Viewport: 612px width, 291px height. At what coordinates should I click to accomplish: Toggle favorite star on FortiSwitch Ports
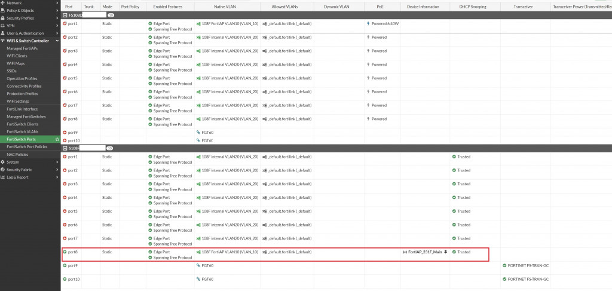57,139
